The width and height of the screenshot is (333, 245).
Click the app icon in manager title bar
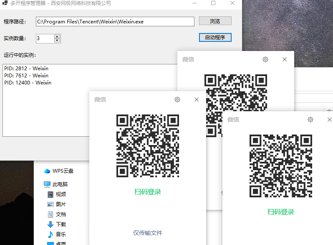tap(5, 3)
